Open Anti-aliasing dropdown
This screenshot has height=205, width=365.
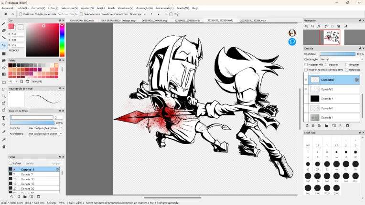pos(45,133)
